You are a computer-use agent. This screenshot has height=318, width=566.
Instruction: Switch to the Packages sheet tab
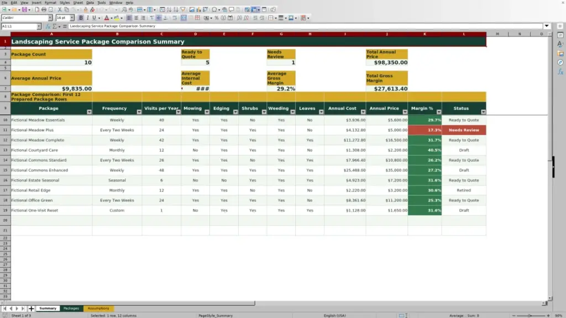71,309
